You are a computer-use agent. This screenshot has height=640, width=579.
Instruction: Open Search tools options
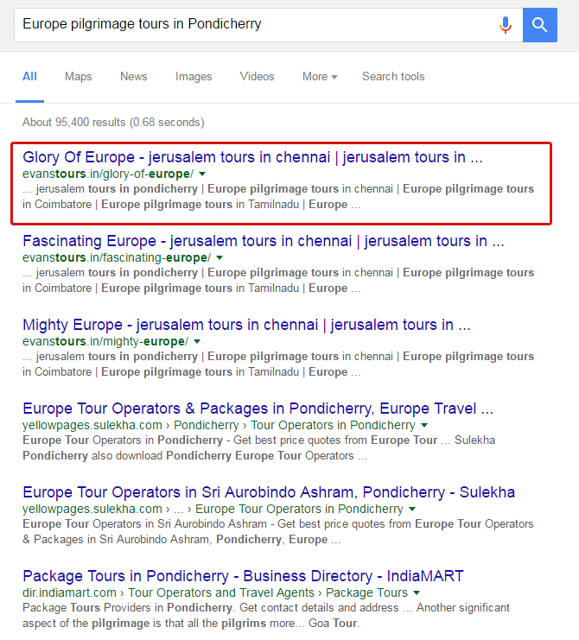[393, 77]
